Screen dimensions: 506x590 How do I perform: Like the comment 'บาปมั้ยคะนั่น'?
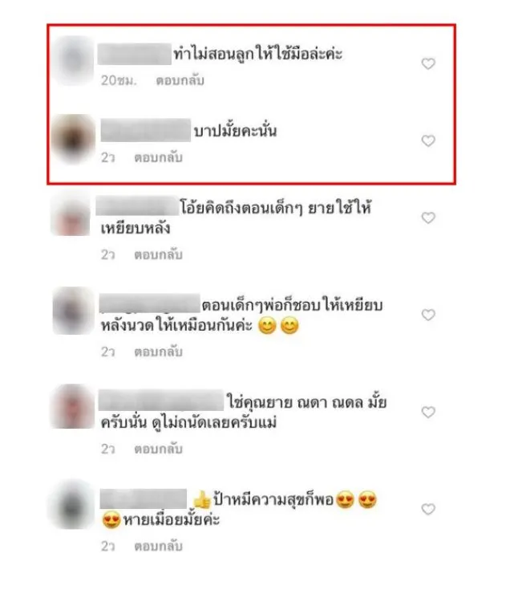[427, 140]
